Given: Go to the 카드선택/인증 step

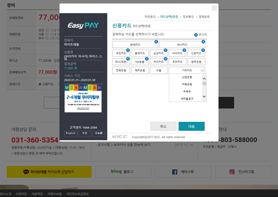Looking at the screenshot, I should coord(169,17).
